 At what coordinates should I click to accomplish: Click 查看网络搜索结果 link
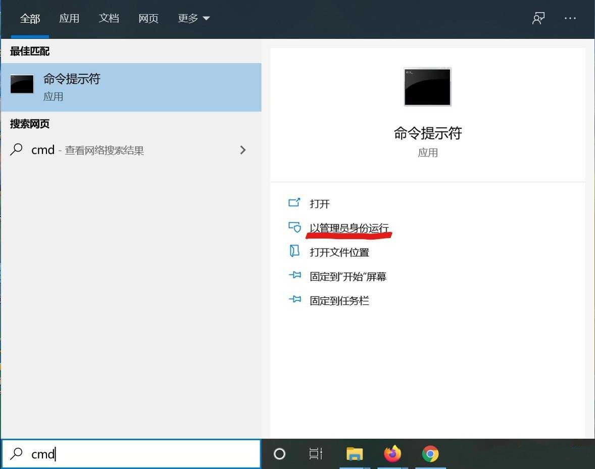[x=105, y=150]
